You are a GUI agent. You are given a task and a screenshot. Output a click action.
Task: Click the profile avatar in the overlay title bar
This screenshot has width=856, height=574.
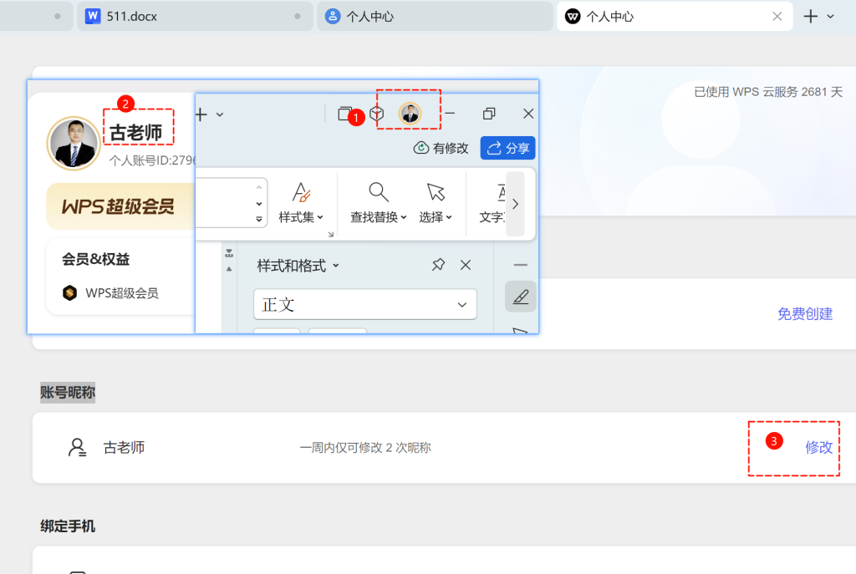tap(410, 114)
